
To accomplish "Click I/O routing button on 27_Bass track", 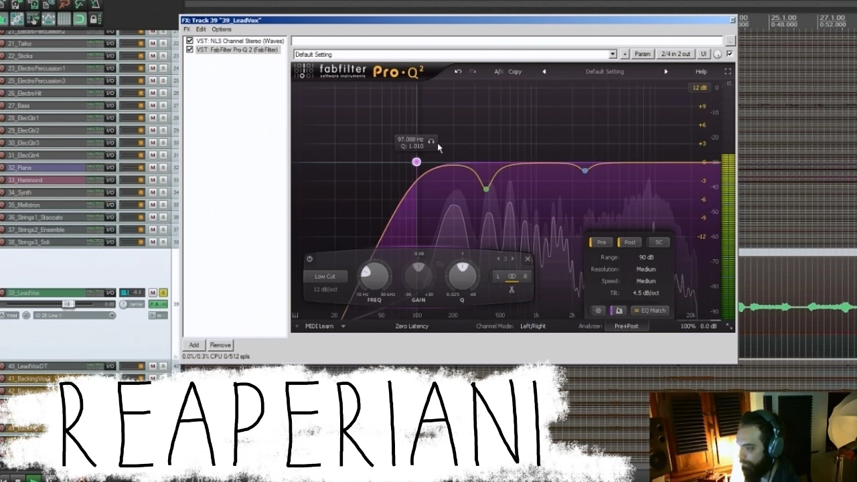I will (110, 106).
